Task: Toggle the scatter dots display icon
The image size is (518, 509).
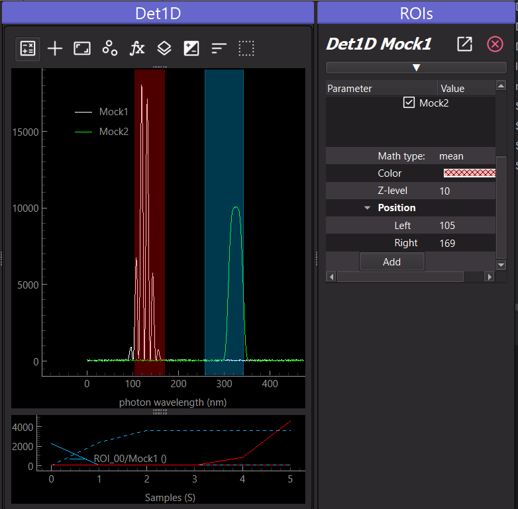Action: [x=110, y=48]
